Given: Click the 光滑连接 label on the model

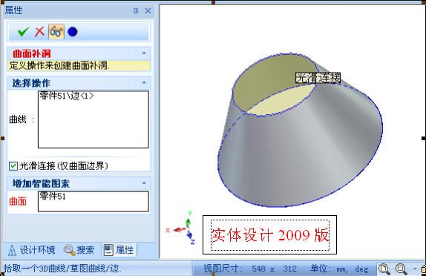Looking at the screenshot, I should [x=318, y=78].
